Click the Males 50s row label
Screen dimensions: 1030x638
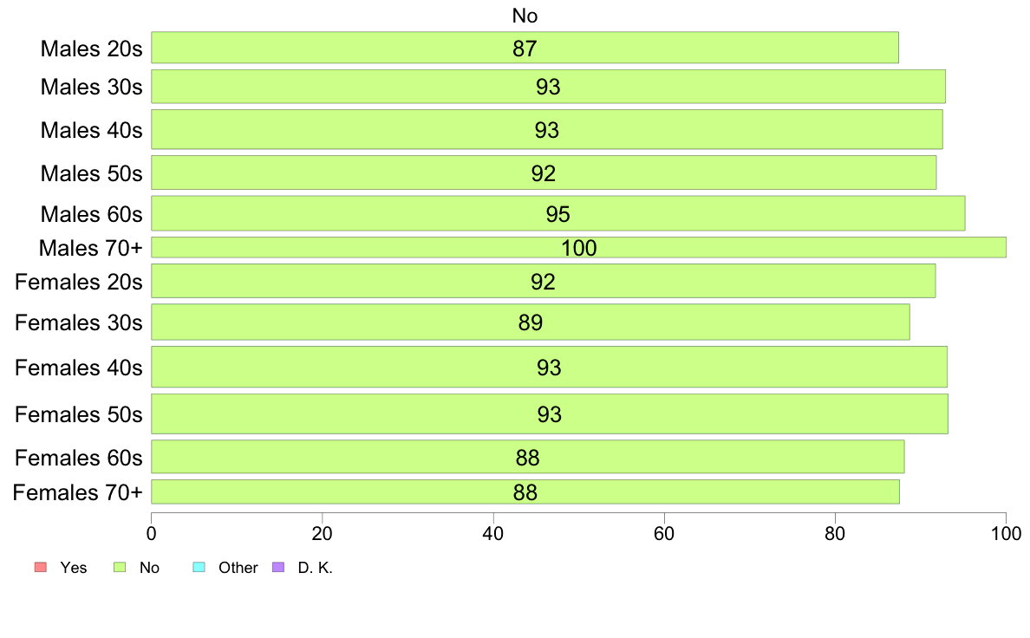[91, 173]
